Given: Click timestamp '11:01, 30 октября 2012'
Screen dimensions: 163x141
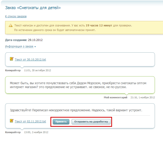Looking at the screenshot, I should point(38,70).
